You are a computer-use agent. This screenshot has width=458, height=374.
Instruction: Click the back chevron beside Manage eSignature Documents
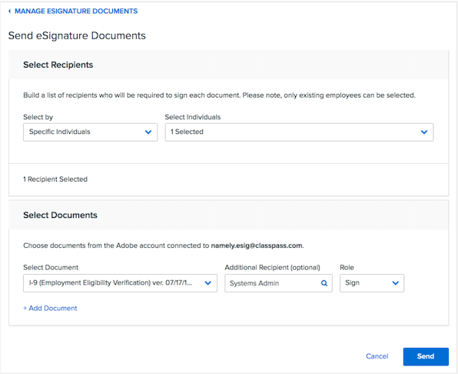[10, 11]
